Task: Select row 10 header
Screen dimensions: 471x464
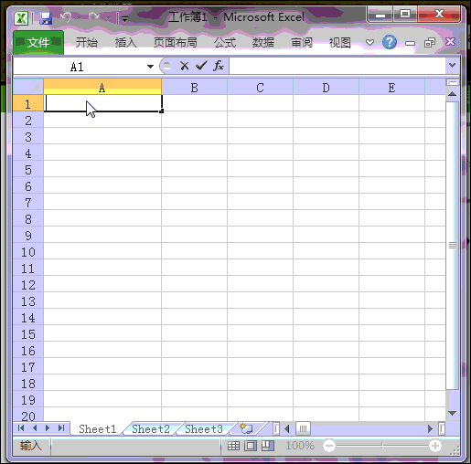Action: click(x=28, y=252)
